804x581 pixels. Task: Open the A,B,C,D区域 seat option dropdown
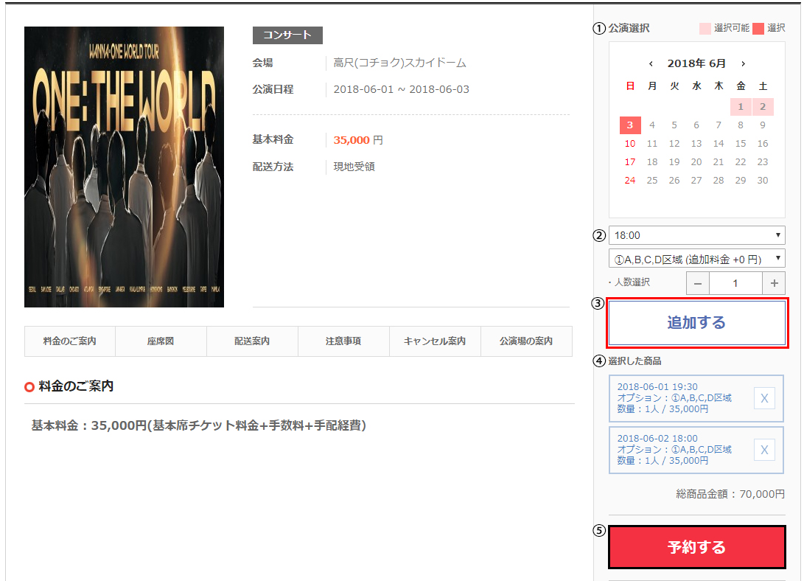pos(697,259)
